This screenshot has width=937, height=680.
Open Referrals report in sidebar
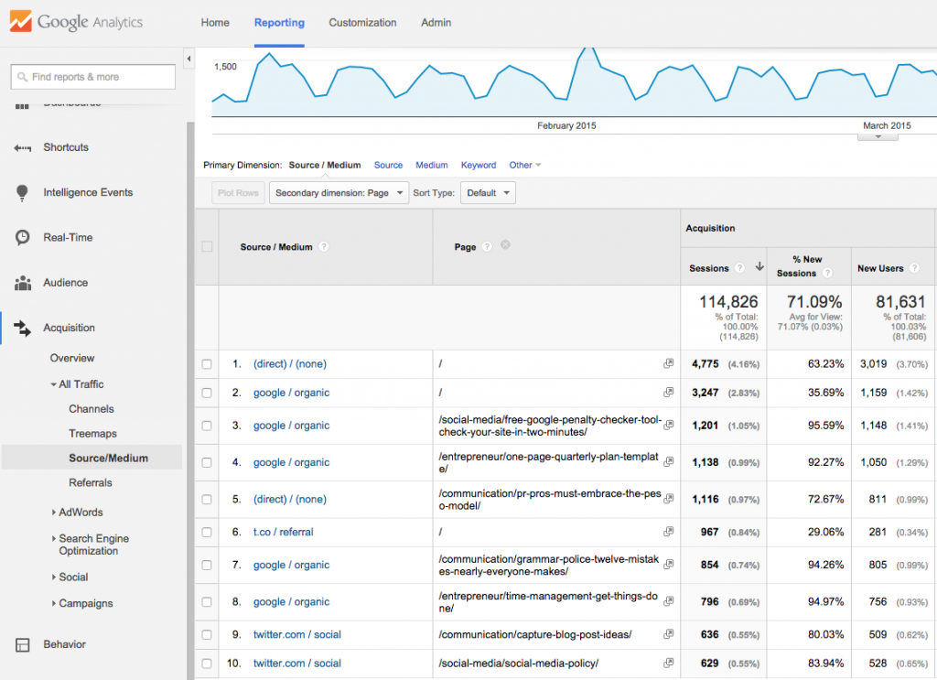pos(91,482)
